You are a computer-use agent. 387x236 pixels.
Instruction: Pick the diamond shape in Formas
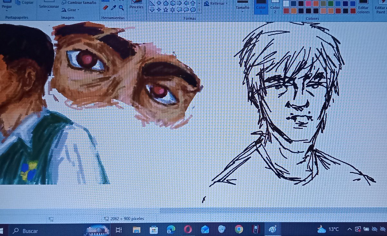pyautogui.click(x=159, y=3)
